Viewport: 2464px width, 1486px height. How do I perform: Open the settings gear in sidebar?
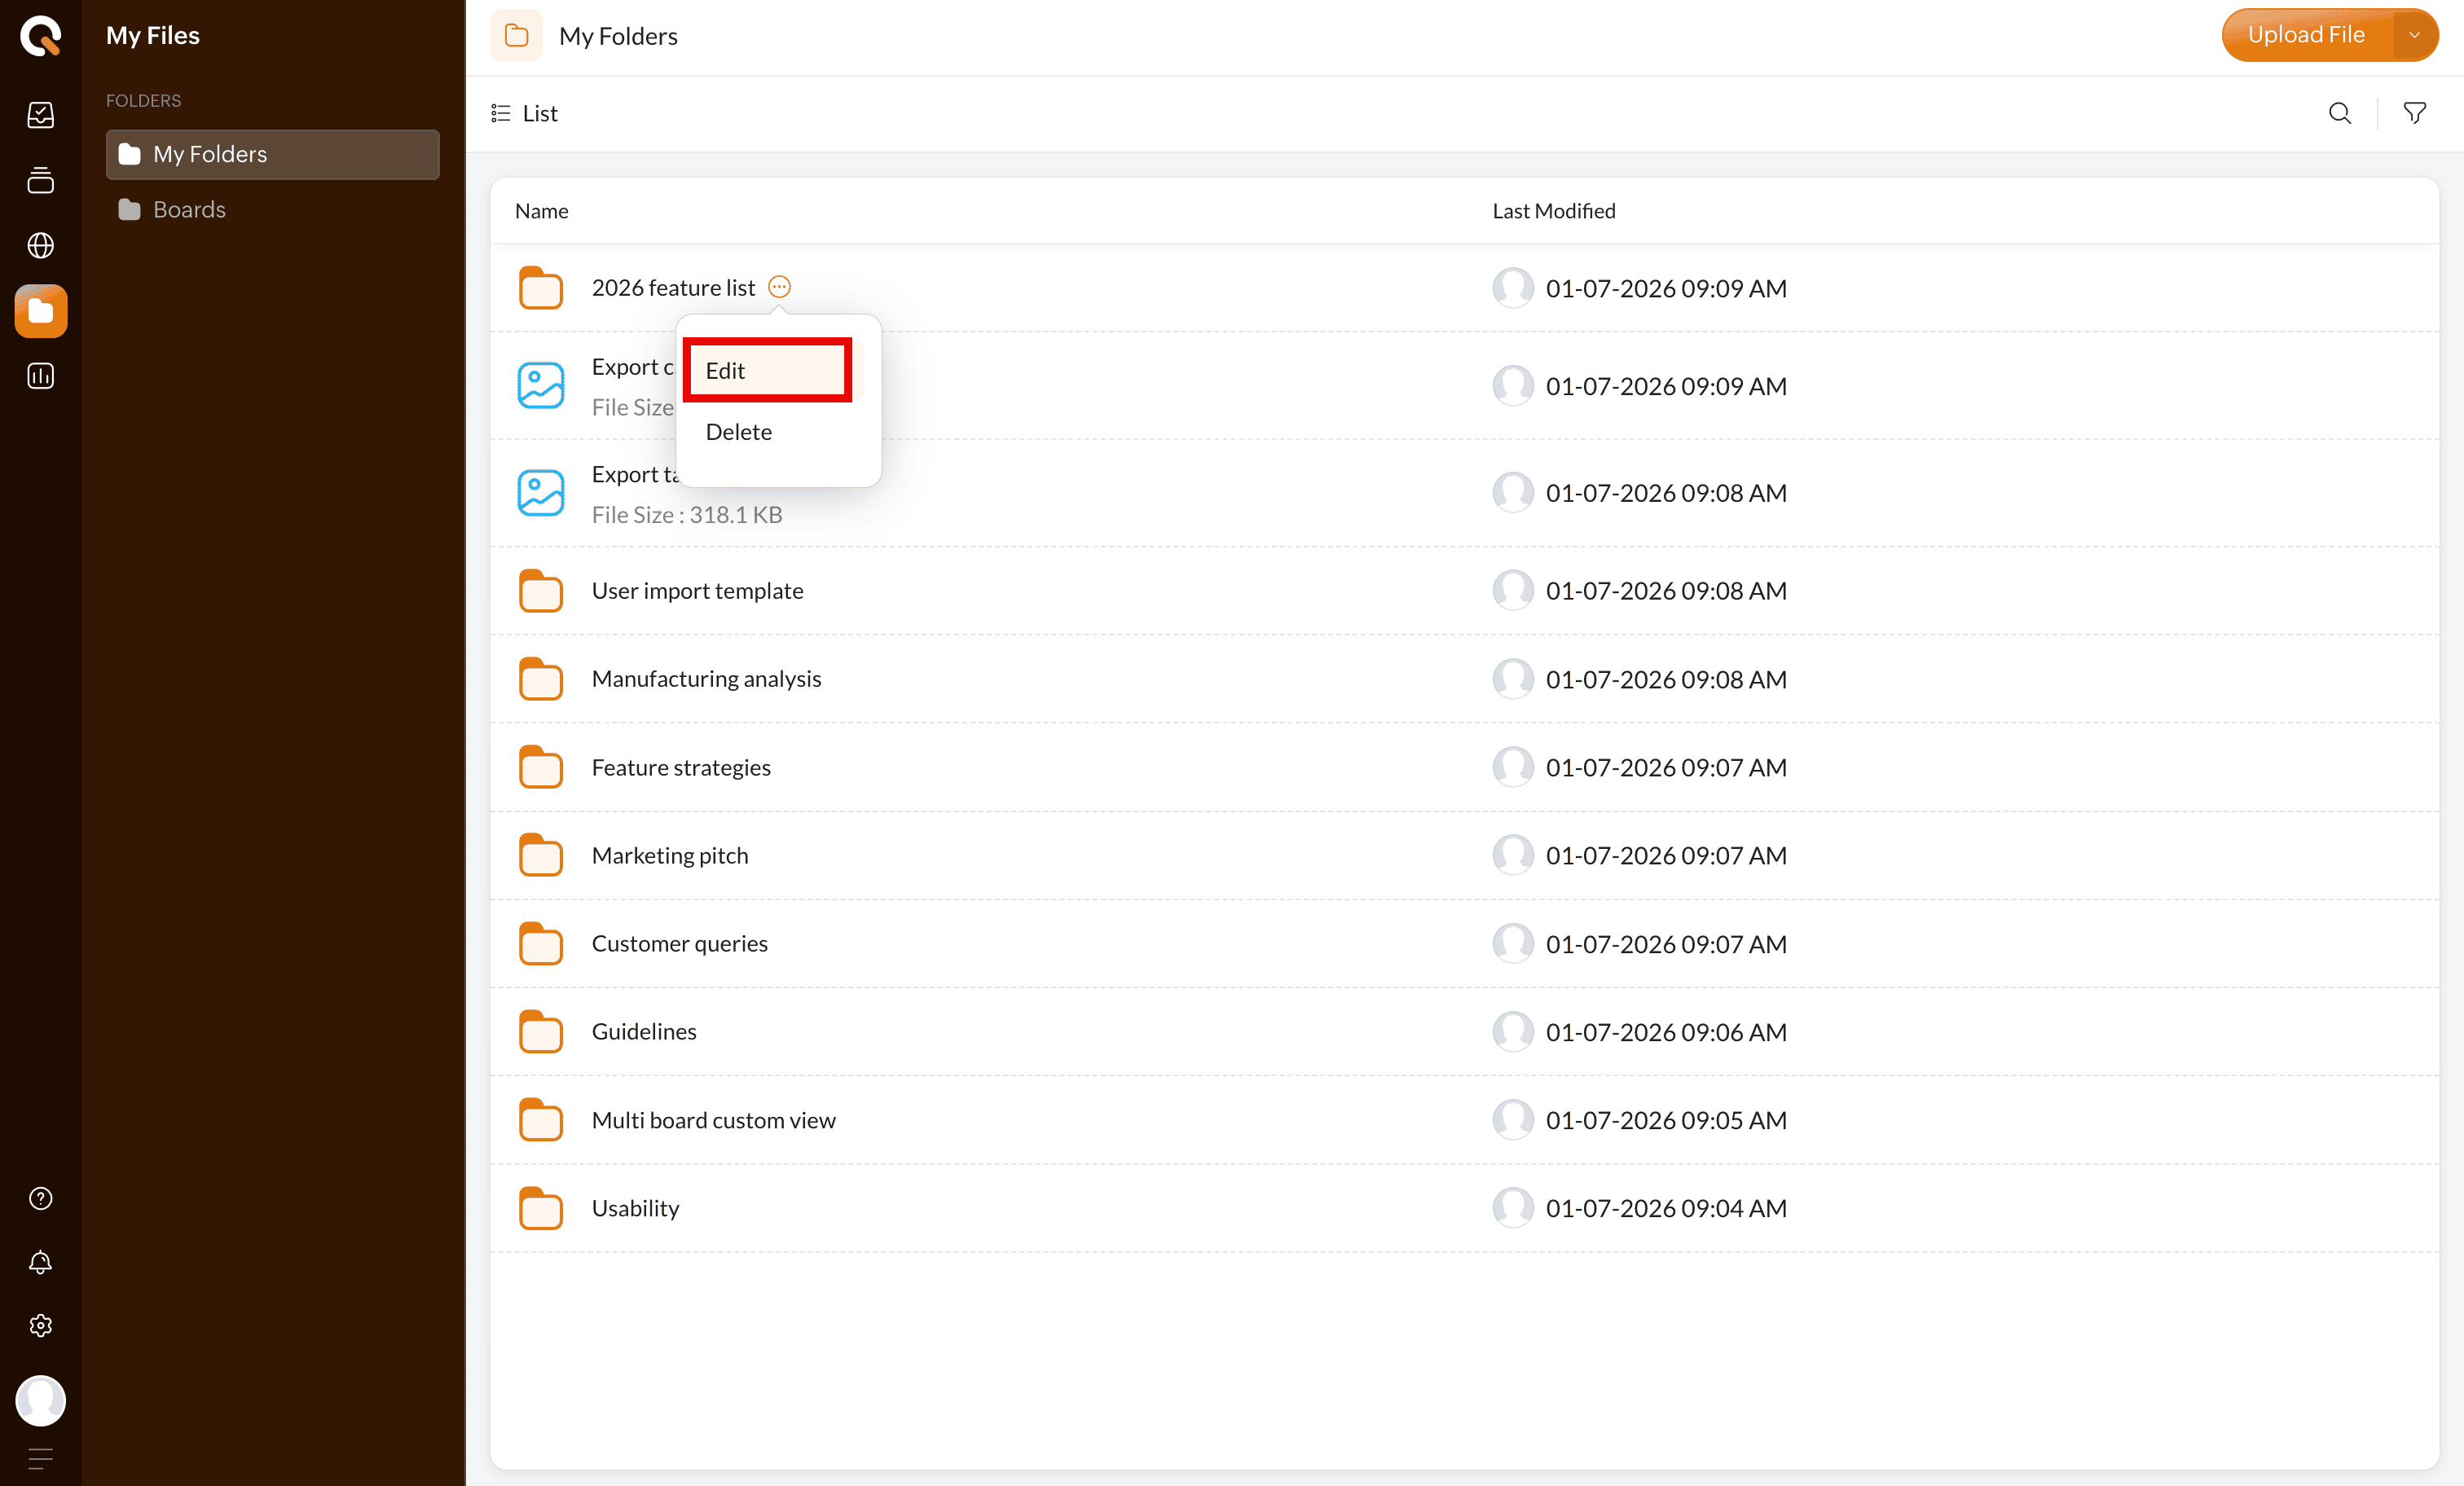(40, 1325)
